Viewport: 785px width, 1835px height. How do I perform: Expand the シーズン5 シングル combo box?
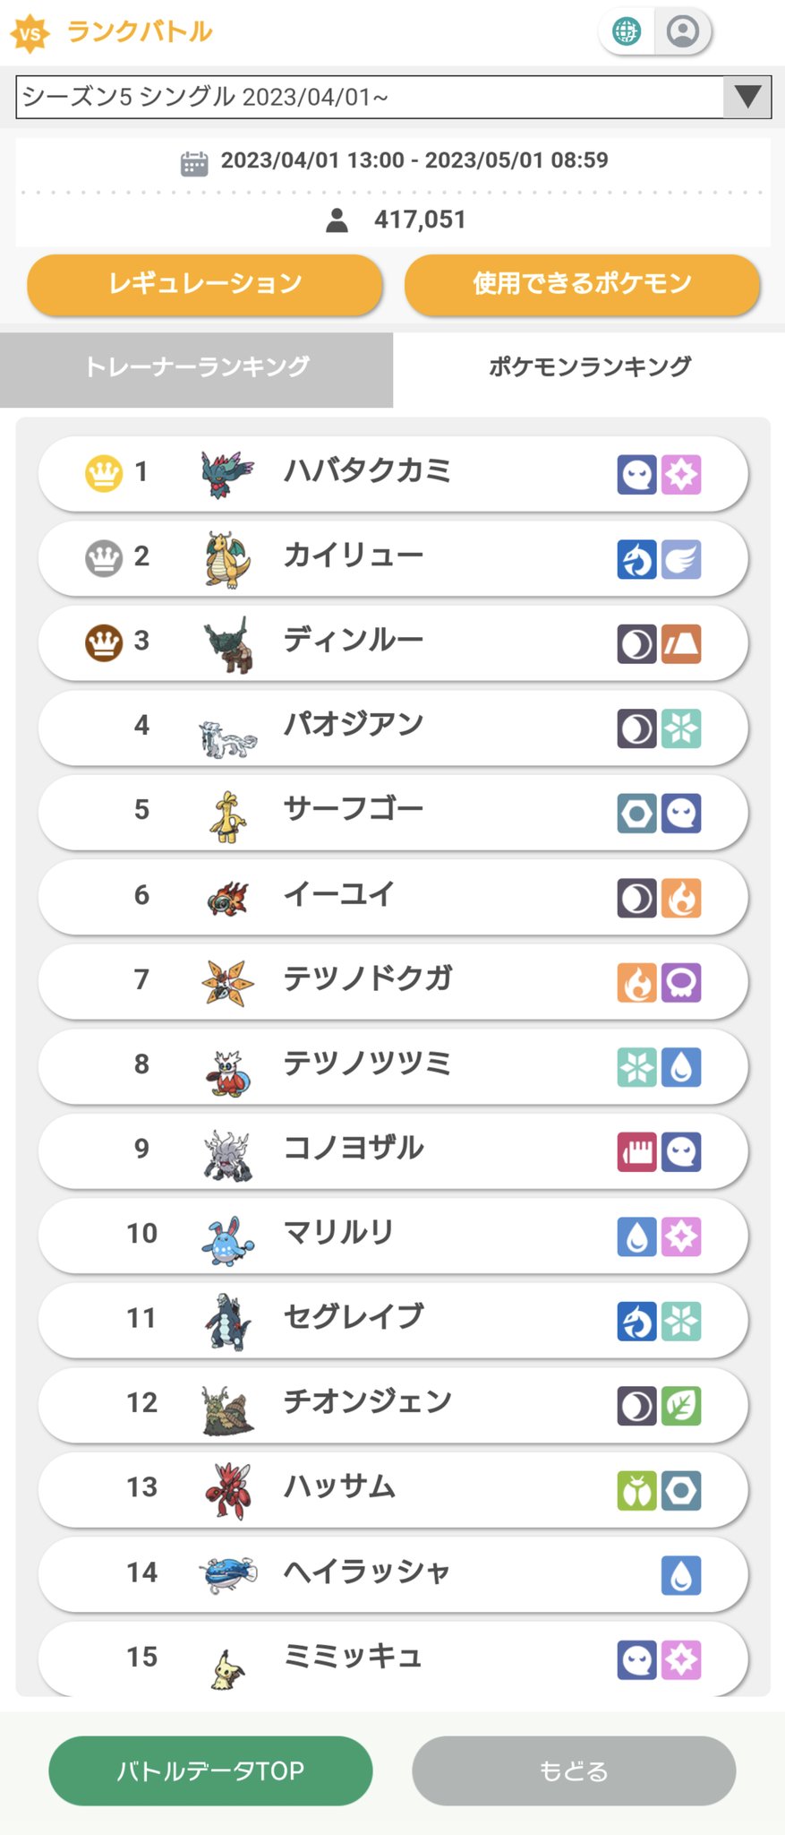[393, 97]
